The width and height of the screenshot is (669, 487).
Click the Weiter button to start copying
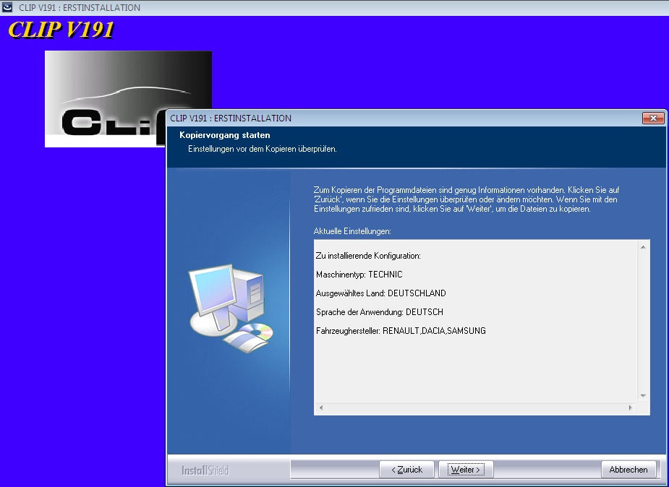pyautogui.click(x=466, y=470)
